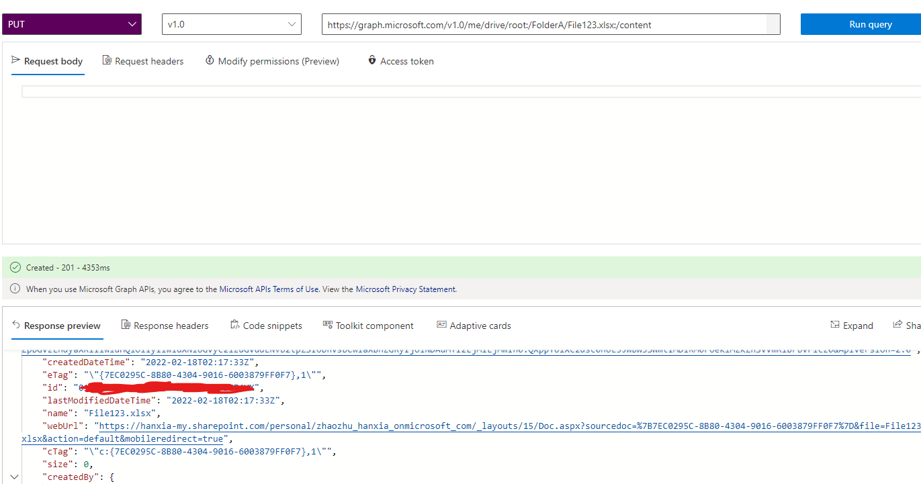Switch to the Response preview tab
The width and height of the screenshot is (921, 484).
56,326
